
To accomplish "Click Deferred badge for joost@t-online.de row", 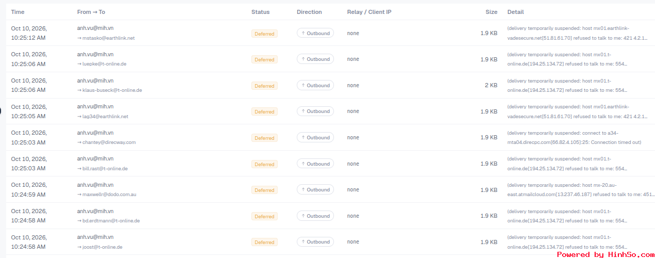I will click(264, 242).
